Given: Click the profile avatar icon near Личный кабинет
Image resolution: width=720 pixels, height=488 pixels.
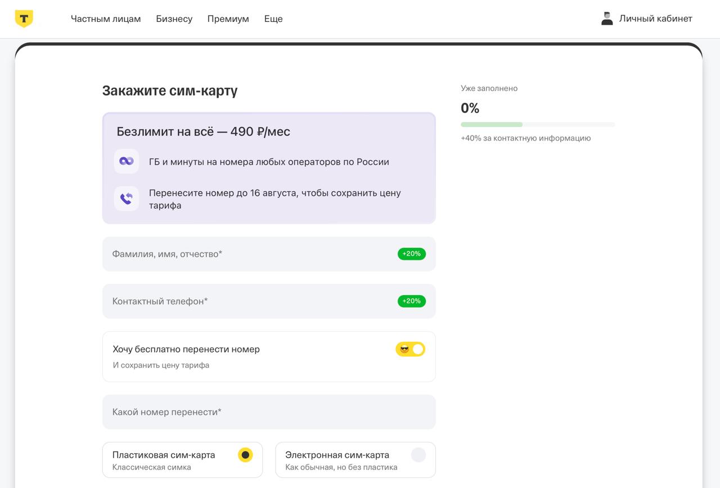Looking at the screenshot, I should pos(607,19).
